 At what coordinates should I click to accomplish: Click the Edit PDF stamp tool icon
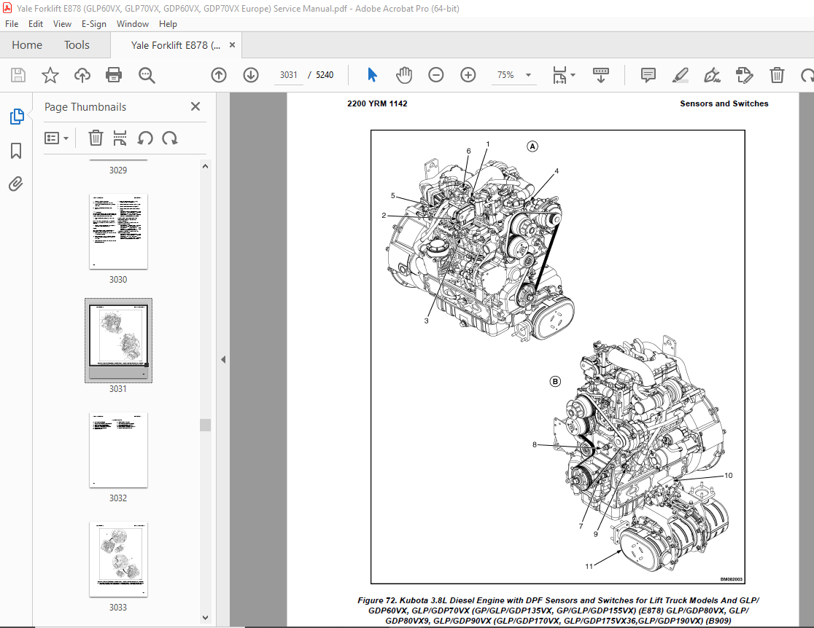tap(745, 75)
